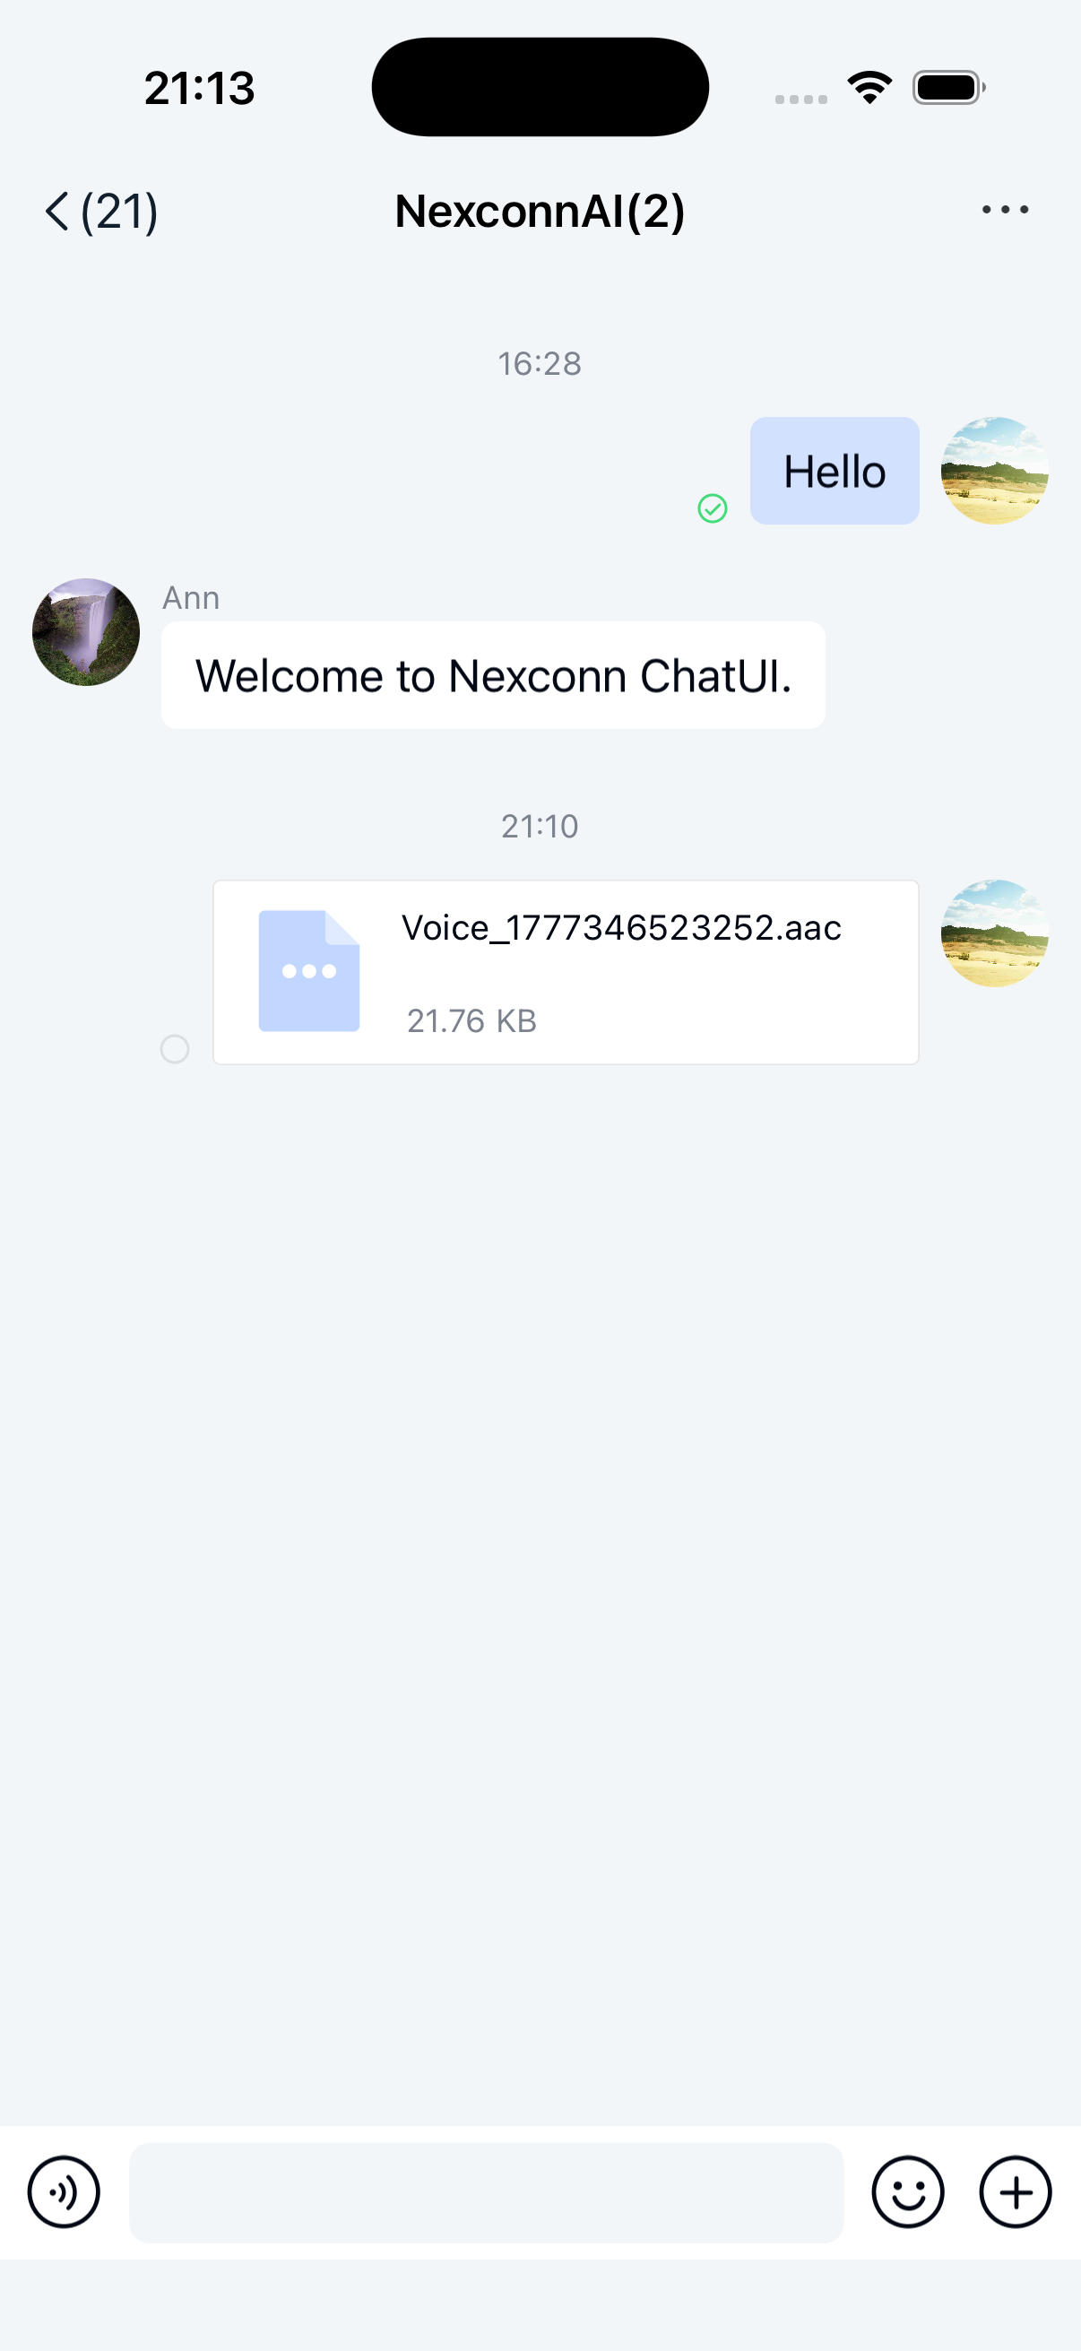The width and height of the screenshot is (1081, 2351).
Task: Open the three-dot chat options menu
Action: pos(1005,210)
